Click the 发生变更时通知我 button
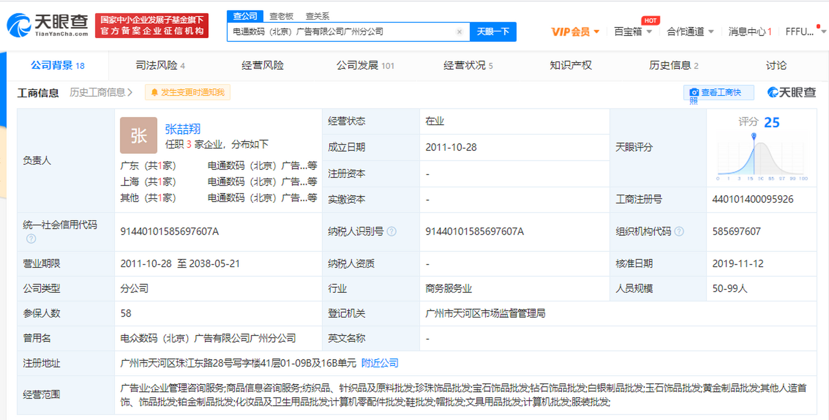 pyautogui.click(x=188, y=93)
